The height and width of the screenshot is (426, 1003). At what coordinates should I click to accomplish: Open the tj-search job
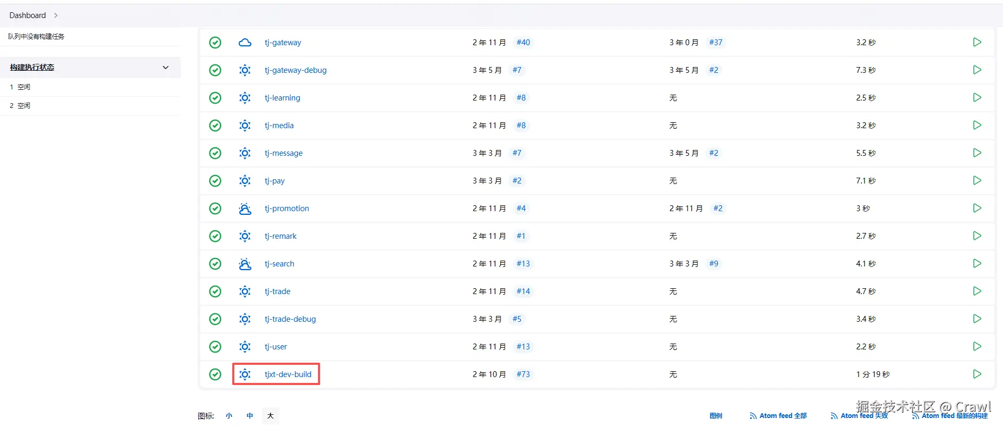pos(279,264)
